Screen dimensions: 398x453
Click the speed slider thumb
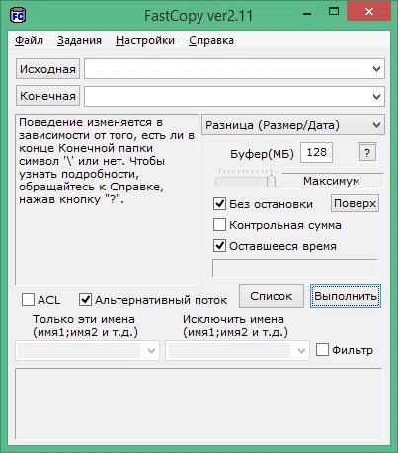tap(271, 181)
